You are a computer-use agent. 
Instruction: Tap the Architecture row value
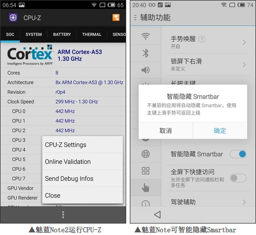(x=89, y=82)
